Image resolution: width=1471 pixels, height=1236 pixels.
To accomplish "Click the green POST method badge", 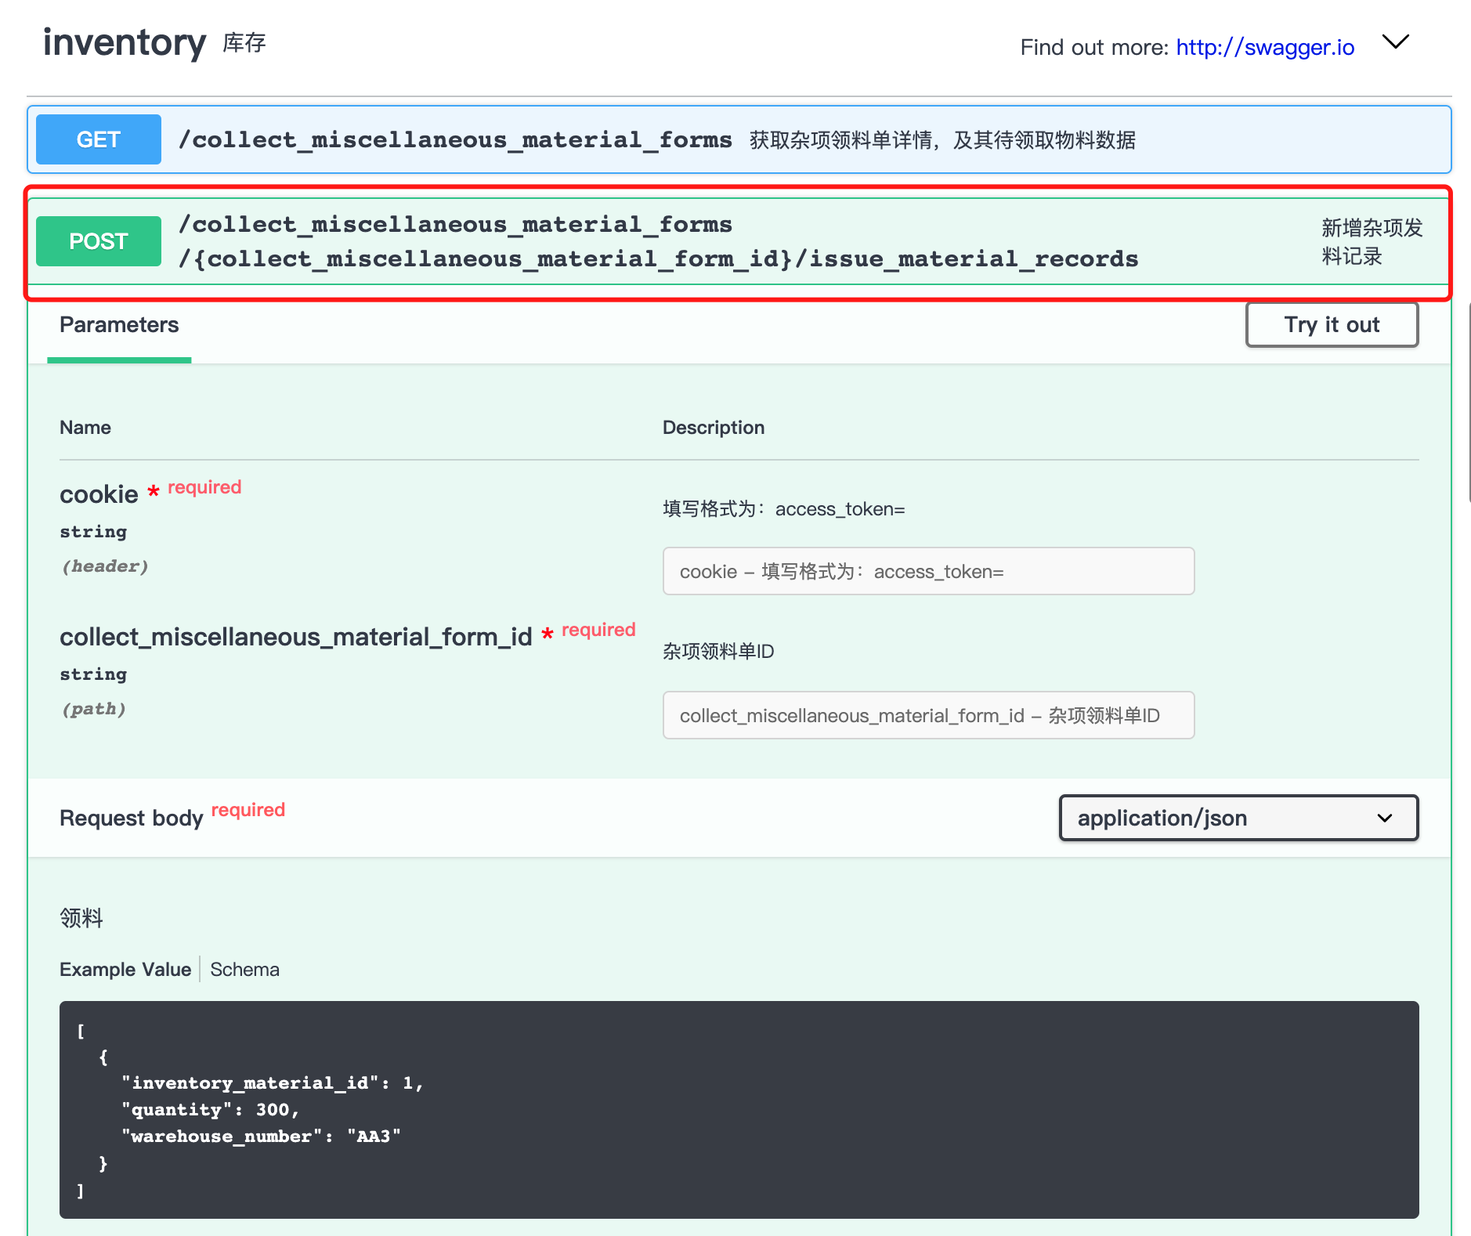I will (x=99, y=241).
